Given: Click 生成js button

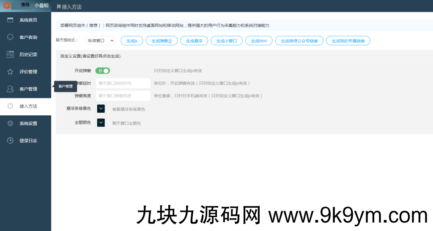Looking at the screenshot, I should (132, 41).
